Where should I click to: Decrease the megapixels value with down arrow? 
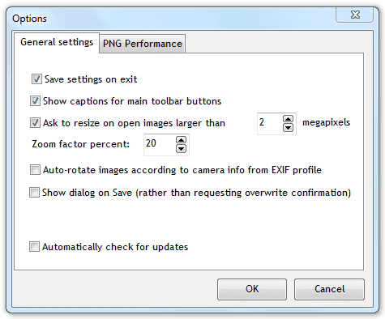coord(288,128)
